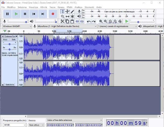This screenshot has height=127, width=164.
Task: Trim audio outside the selection
Action: coord(77,21)
